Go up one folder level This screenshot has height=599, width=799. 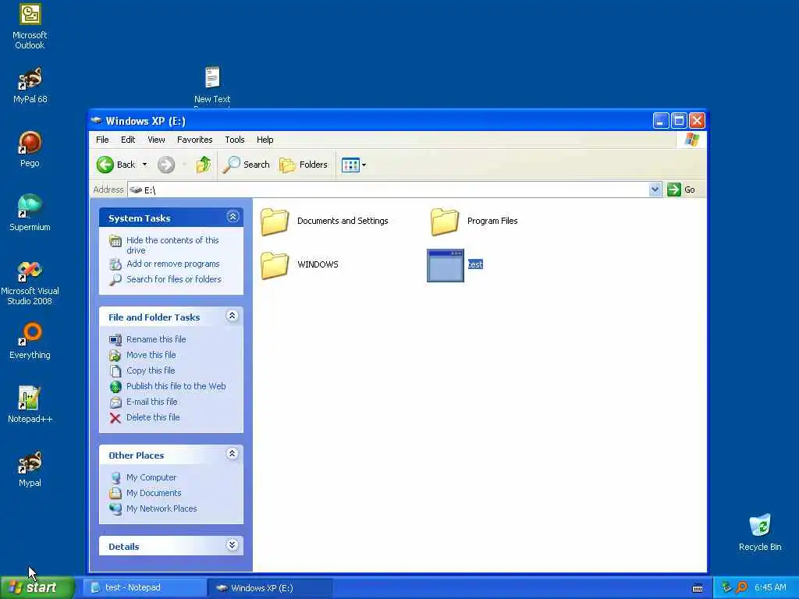204,165
